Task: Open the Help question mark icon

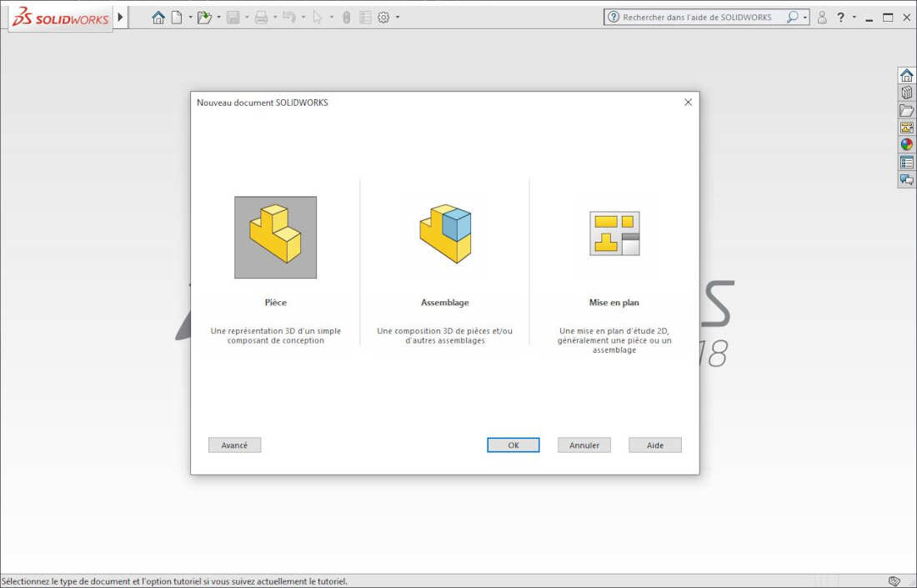Action: [x=841, y=18]
